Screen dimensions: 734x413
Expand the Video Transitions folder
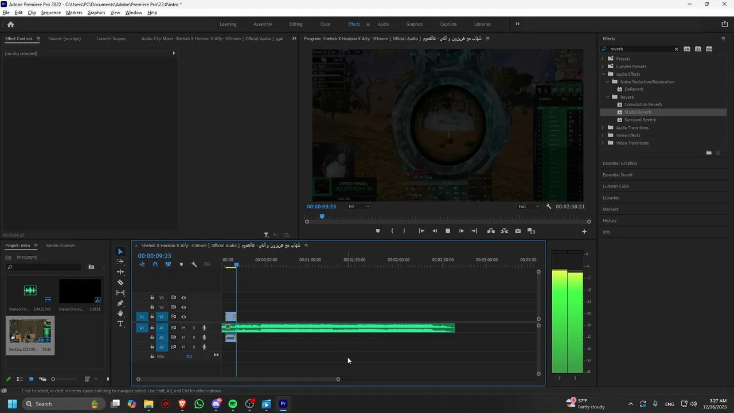tap(603, 143)
